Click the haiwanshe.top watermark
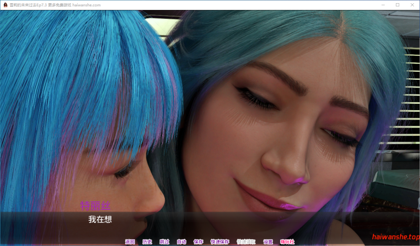Screen dimensions: 420x246 pyautogui.click(x=395, y=237)
